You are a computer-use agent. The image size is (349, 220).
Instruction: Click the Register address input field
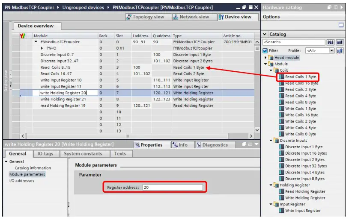173,188
